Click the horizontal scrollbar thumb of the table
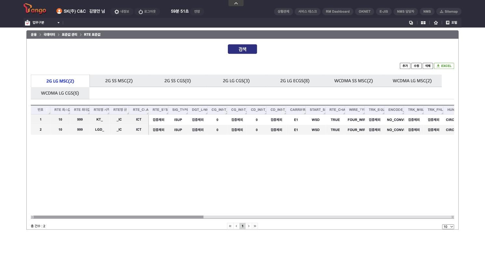The height and width of the screenshot is (264, 485). 118,217
